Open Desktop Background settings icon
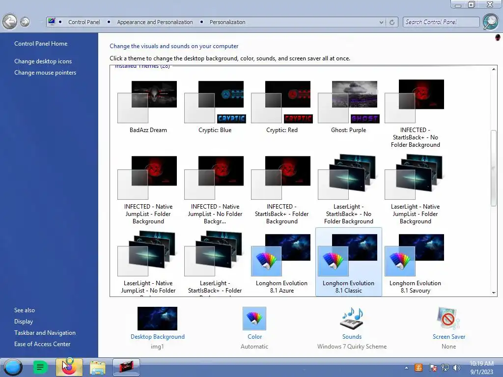 tap(157, 318)
